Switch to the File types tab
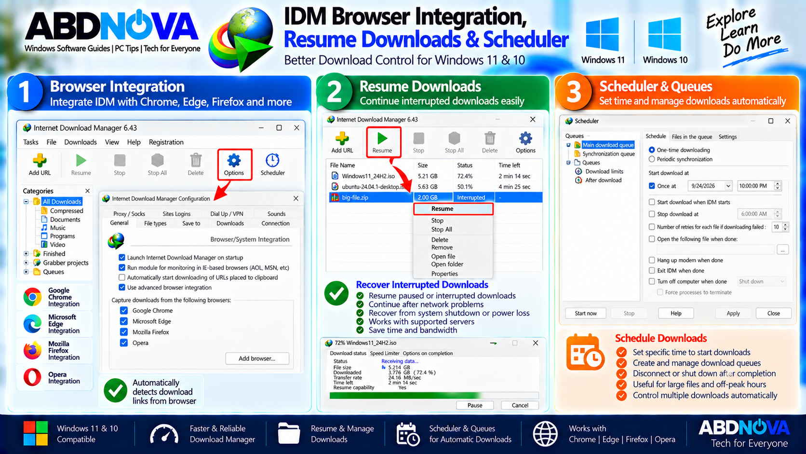Screen dimensions: 806x454 coord(155,223)
